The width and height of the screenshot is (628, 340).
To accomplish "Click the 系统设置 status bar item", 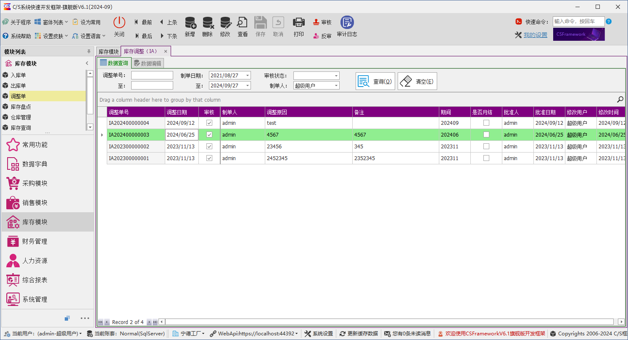I will (319, 334).
